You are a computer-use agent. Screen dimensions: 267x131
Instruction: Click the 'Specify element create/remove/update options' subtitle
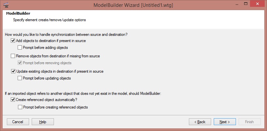pyautogui.click(x=49, y=20)
